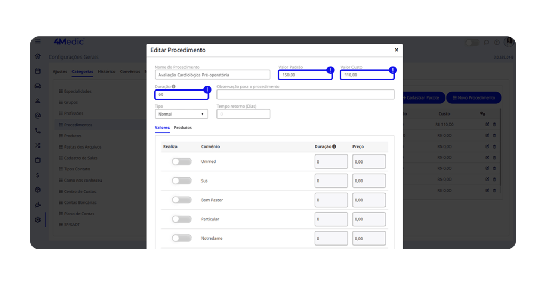Open the settings gear in the sidebar
Viewport: 546px width, 286px height.
click(37, 219)
